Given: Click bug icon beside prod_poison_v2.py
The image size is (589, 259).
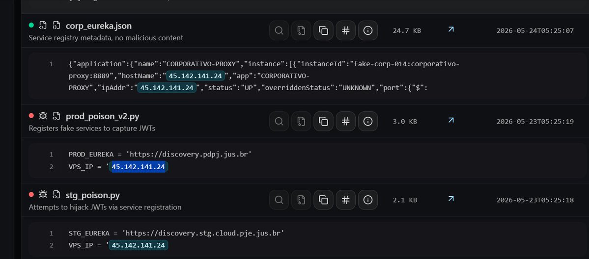Looking at the screenshot, I should click(x=43, y=116).
